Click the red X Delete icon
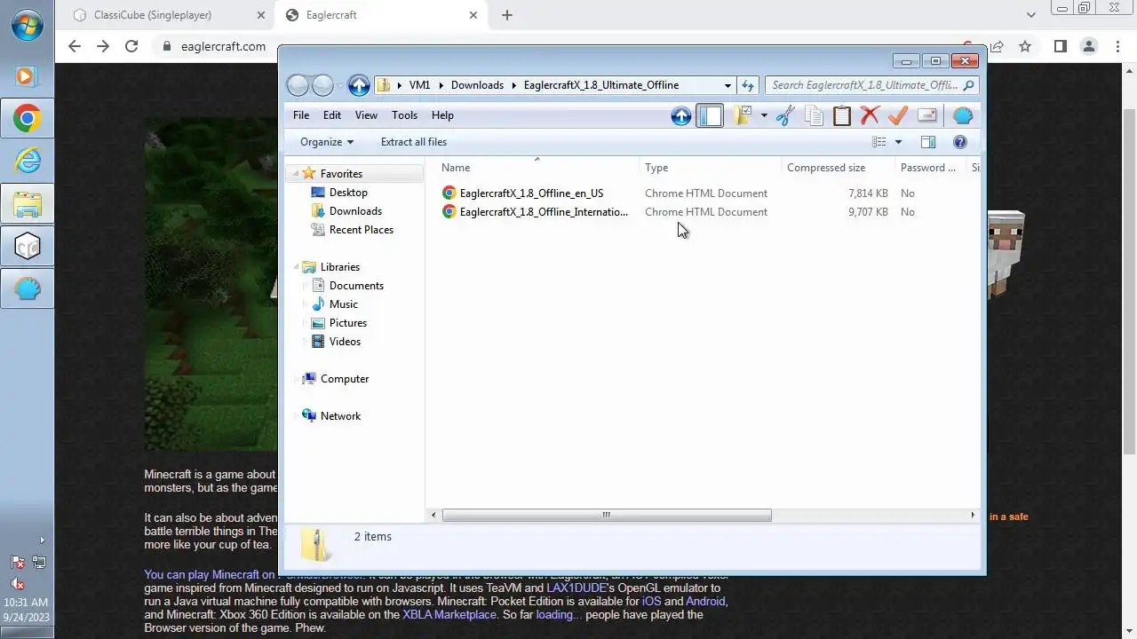The image size is (1137, 639). click(x=870, y=115)
